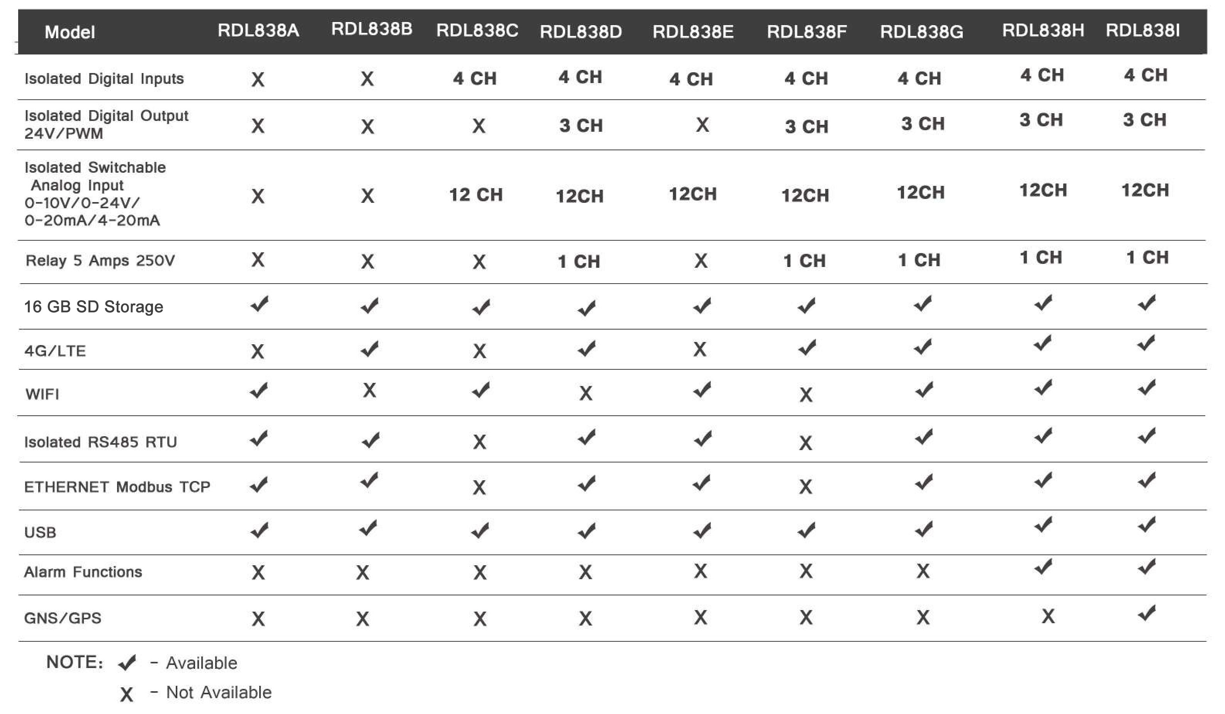Click the "12 CH" analog input cell under RDL838C

pos(476,195)
